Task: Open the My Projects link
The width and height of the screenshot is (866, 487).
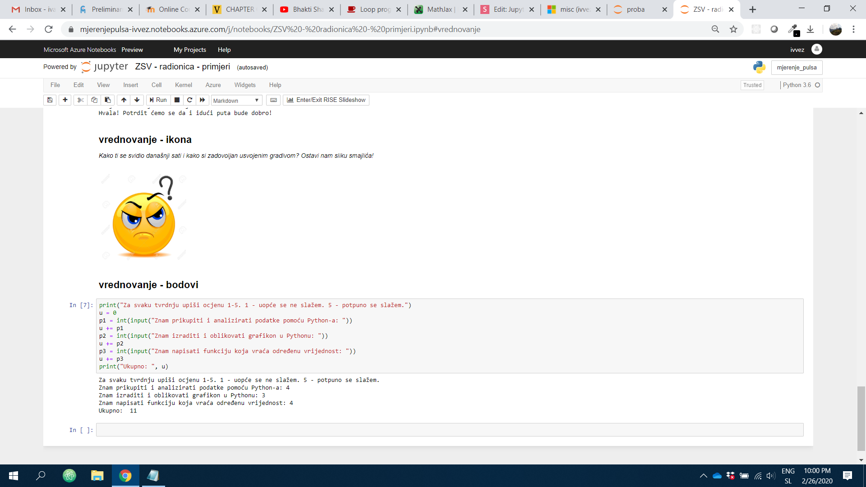Action: [190, 50]
